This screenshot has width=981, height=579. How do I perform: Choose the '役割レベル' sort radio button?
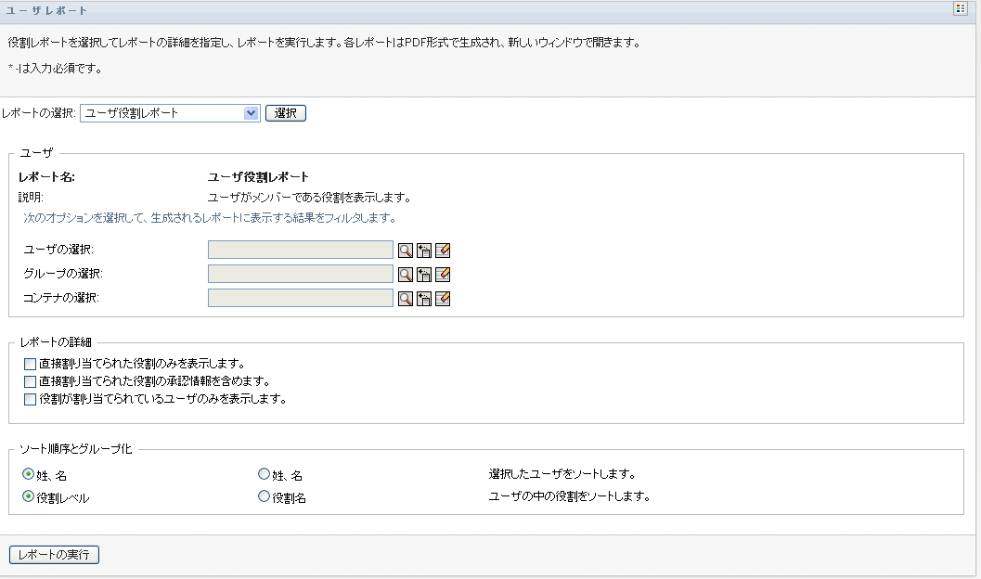pos(28,496)
